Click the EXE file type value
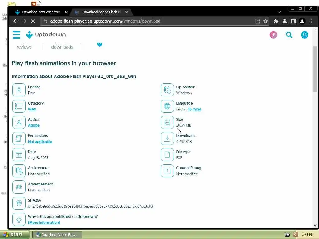The width and height of the screenshot is (319, 239). tap(179, 158)
